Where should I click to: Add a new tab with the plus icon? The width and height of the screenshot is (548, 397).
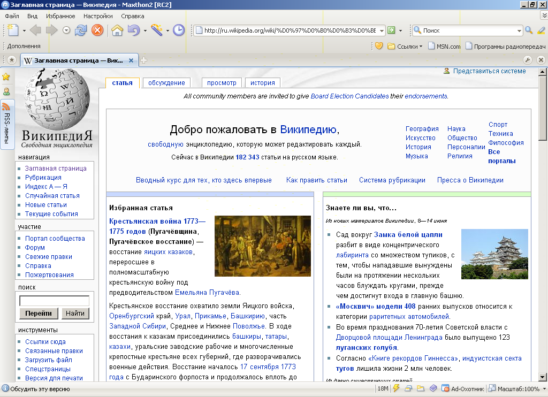click(x=143, y=60)
